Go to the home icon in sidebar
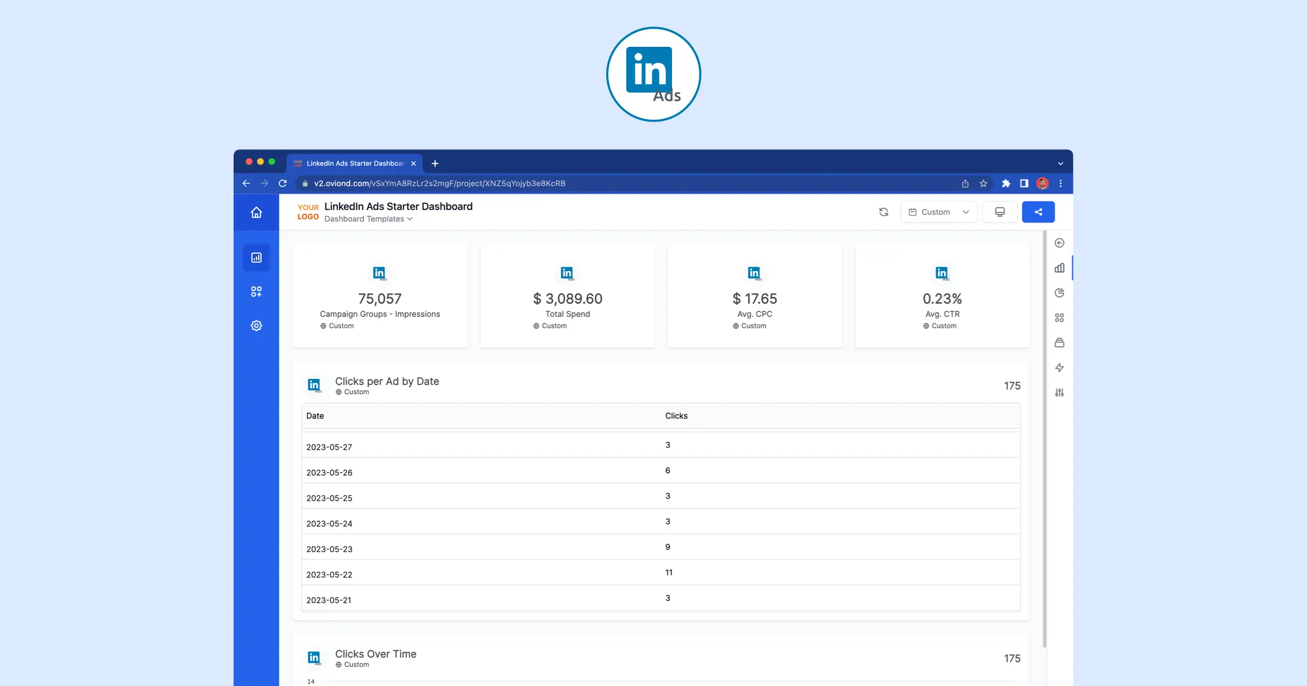The image size is (1307, 686). coord(256,212)
